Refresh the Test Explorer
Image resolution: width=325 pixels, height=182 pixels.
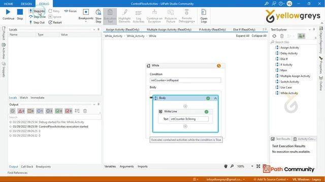(274, 36)
